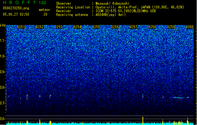Screen dimensions: 197x125
Task: Click the 0.7 frequency axis label
Action: pyautogui.click(x=3, y=103)
